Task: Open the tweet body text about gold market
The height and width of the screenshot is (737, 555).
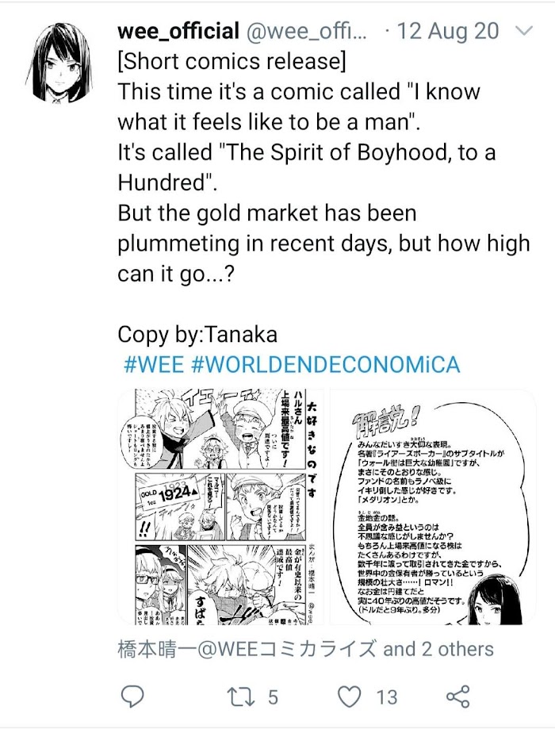Action: pyautogui.click(x=323, y=243)
